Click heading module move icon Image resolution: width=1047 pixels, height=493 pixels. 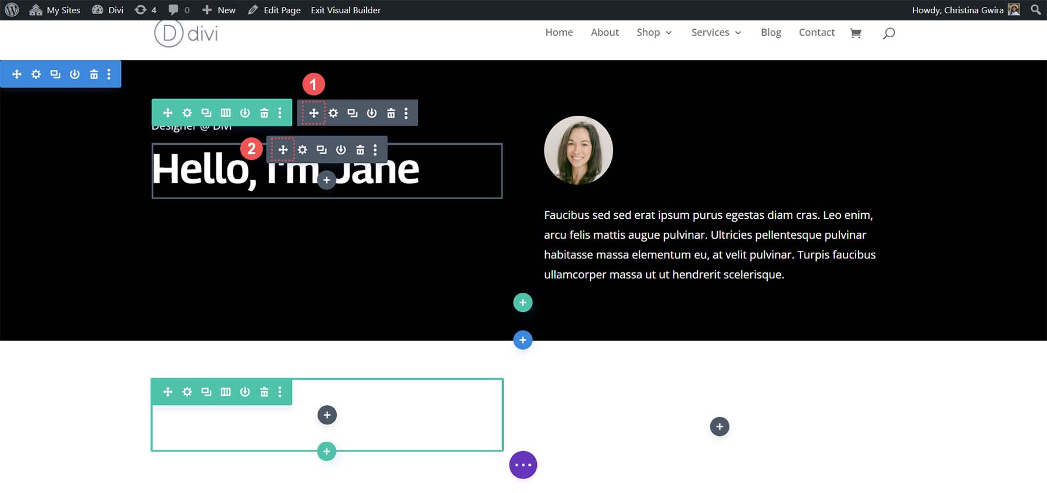tap(283, 150)
